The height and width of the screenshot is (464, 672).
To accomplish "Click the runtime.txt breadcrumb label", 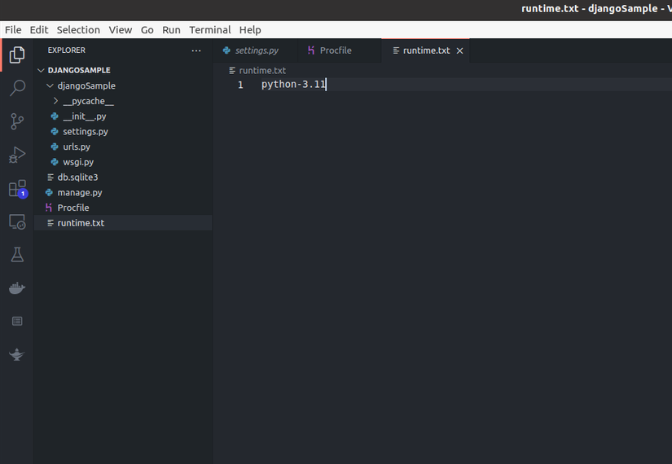I will point(262,70).
